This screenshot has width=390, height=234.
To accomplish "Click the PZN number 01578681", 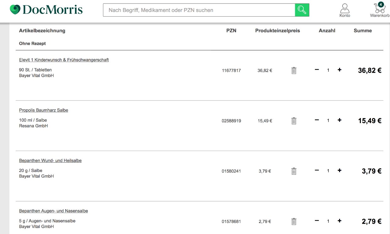I will tap(231, 221).
